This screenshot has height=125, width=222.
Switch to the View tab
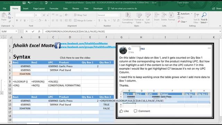[x=86, y=8]
